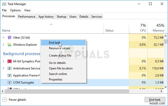Select the COM Surrogate process row
The height and width of the screenshot is (106, 168).
pos(82,83)
